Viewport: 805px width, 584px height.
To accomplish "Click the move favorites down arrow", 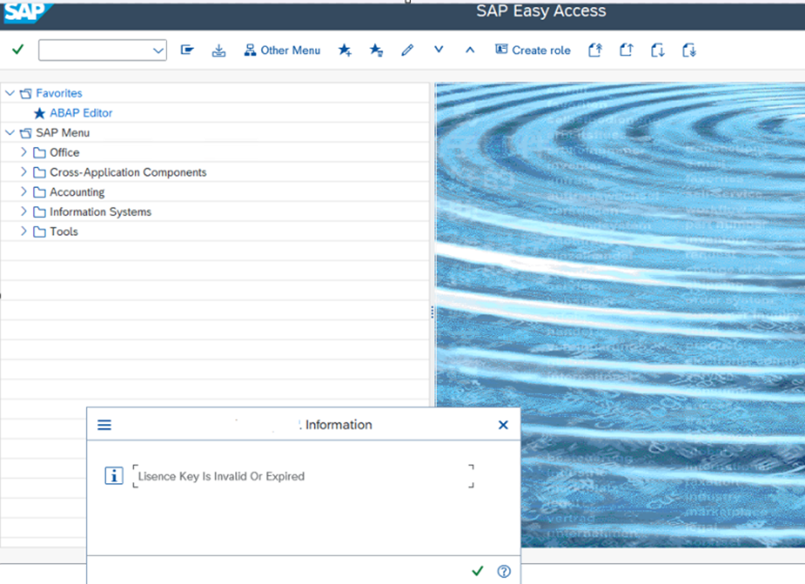I will click(x=439, y=50).
